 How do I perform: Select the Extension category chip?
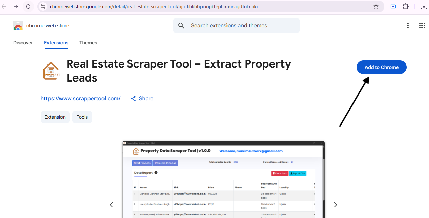click(55, 117)
